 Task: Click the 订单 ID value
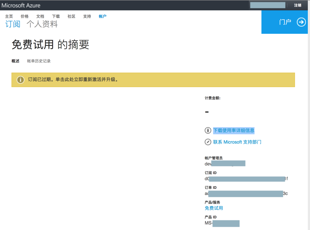tap(246, 193)
